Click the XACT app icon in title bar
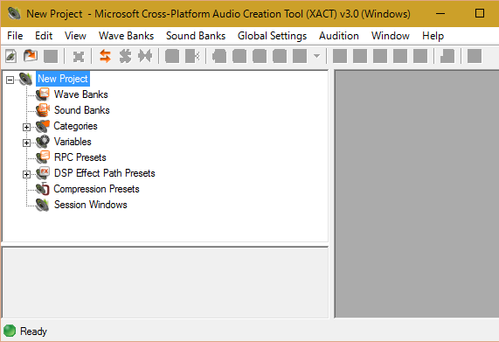Viewport: 499px width, 342px height. pos(14,13)
